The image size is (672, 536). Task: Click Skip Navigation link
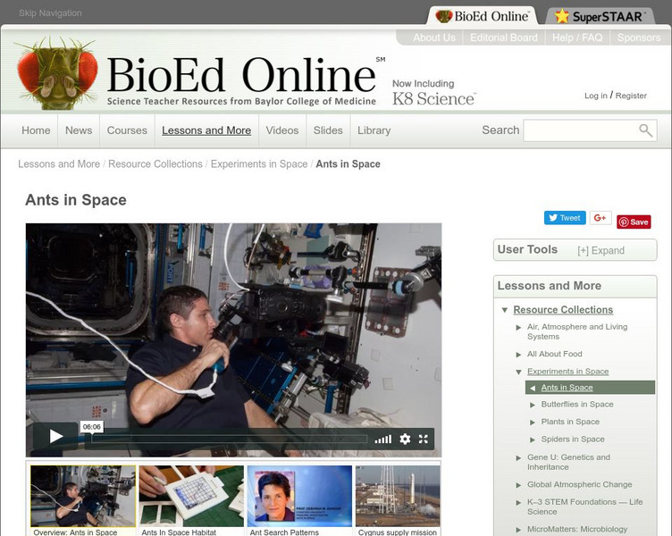point(50,13)
